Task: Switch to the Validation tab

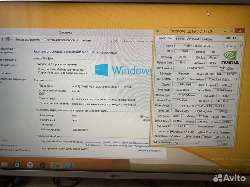Action: pos(207,39)
